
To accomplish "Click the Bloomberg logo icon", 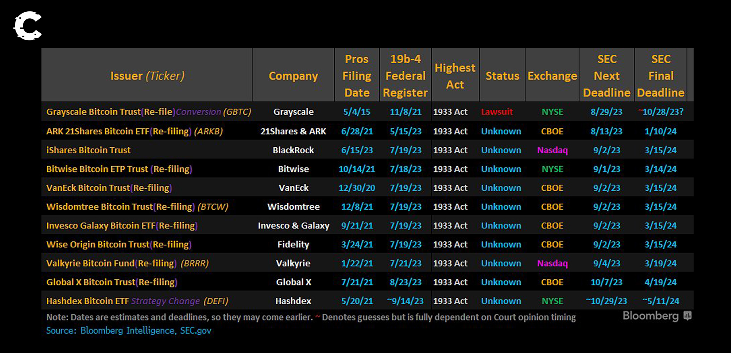I will [x=687, y=316].
